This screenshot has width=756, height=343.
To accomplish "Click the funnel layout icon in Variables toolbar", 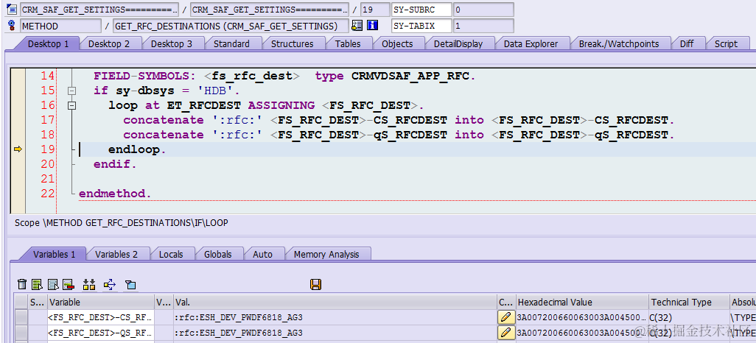I will (130, 285).
